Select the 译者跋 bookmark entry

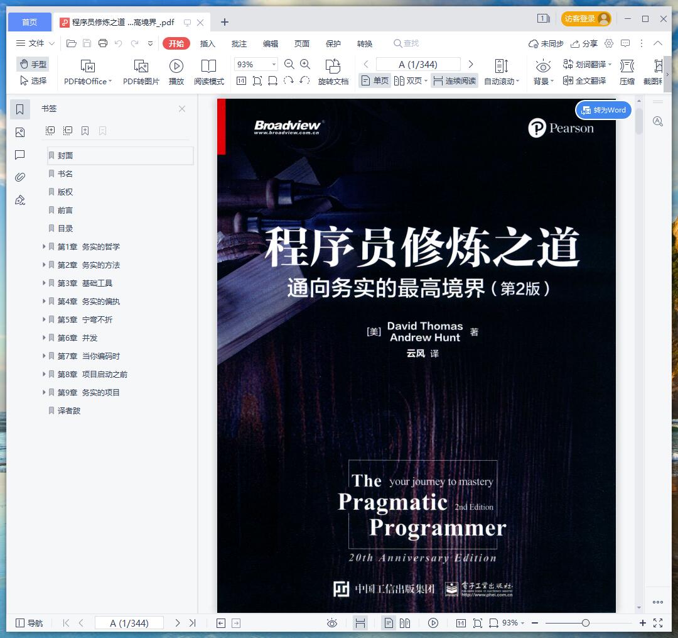pyautogui.click(x=69, y=410)
